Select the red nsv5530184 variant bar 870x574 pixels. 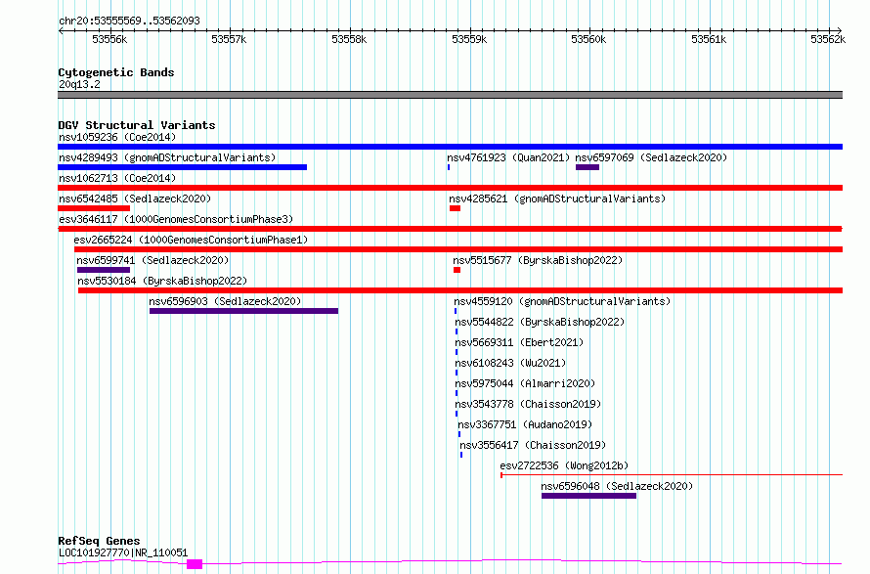(460, 290)
